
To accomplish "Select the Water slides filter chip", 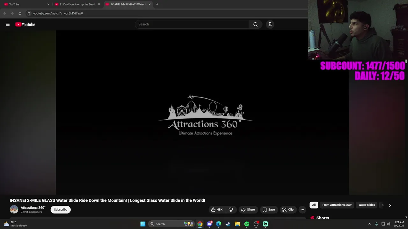I will pyautogui.click(x=367, y=205).
